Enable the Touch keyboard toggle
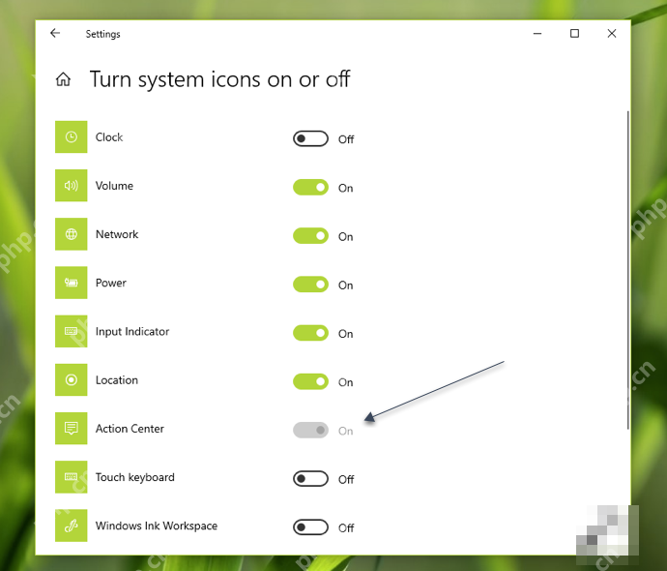Image resolution: width=667 pixels, height=571 pixels. pos(310,478)
